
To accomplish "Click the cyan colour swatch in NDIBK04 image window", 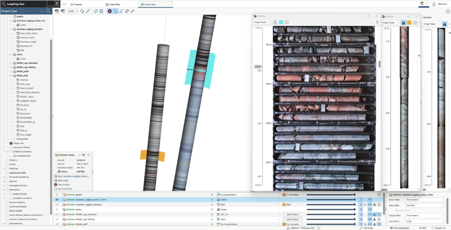I will coord(281,22).
